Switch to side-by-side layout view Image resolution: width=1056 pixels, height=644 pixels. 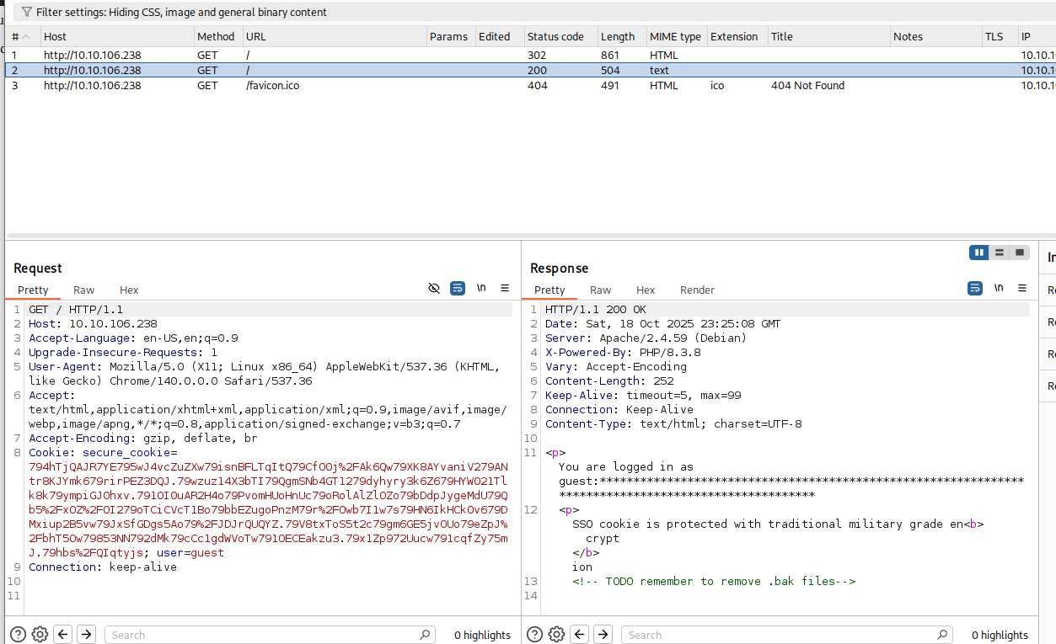pos(978,253)
